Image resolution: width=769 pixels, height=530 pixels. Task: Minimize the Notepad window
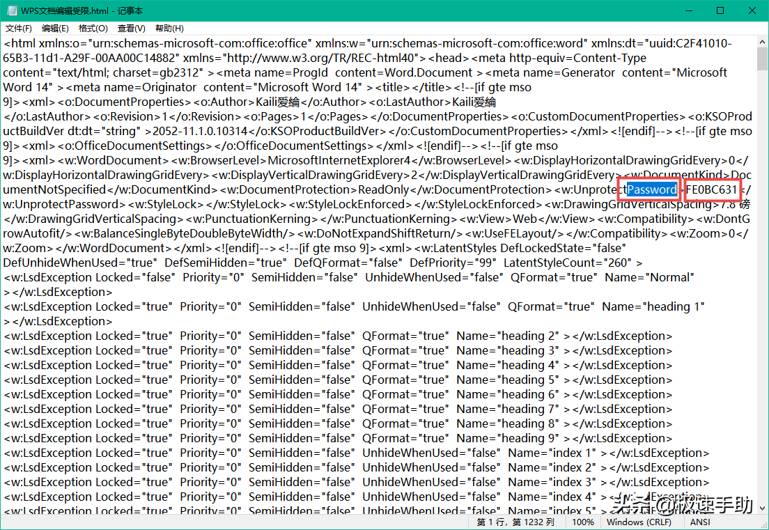point(688,10)
